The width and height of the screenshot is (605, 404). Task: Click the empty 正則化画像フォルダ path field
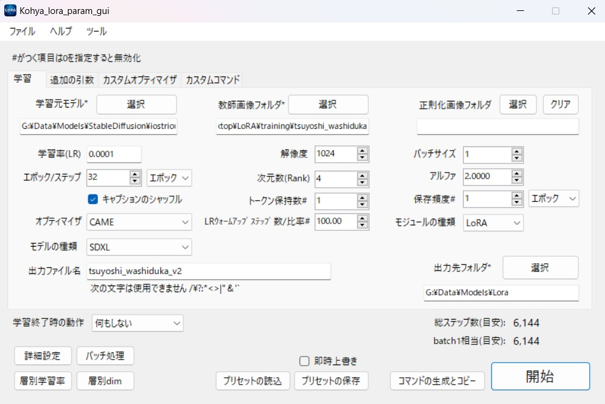click(498, 126)
